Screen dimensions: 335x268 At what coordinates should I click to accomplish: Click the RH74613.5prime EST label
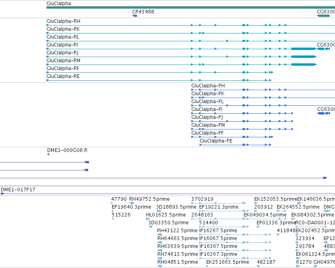[177, 255]
